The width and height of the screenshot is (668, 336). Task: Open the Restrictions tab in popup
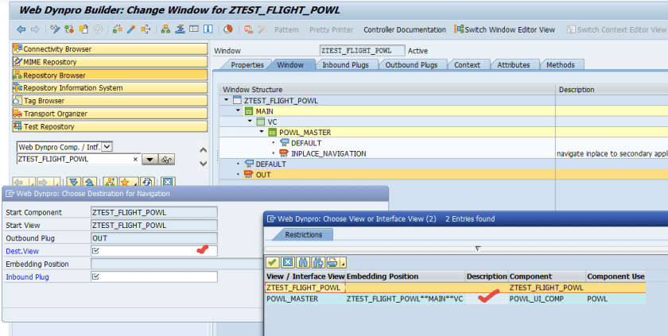[x=303, y=235]
